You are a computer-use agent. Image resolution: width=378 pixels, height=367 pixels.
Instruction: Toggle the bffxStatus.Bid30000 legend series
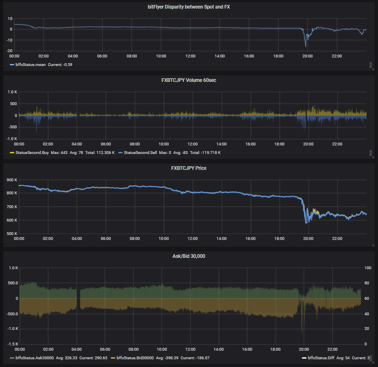135,358
